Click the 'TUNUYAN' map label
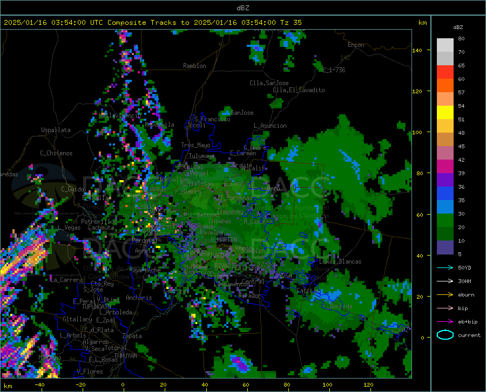486x392 pixels. pyautogui.click(x=125, y=356)
